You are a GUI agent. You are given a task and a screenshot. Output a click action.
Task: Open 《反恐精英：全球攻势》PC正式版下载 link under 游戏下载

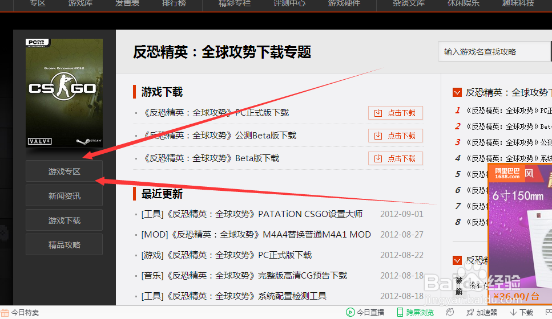215,113
